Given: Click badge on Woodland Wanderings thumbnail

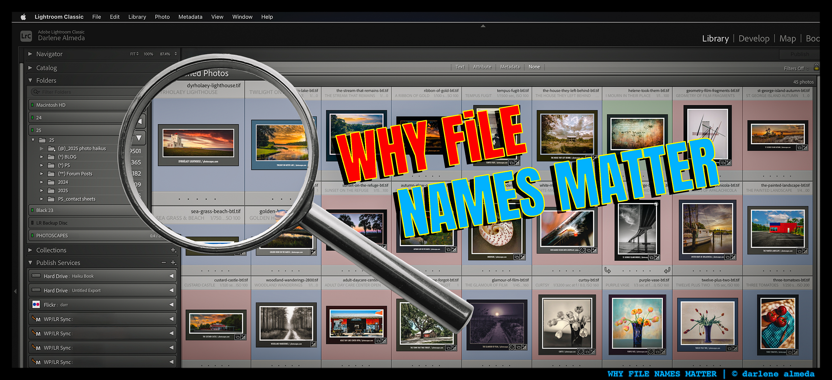Looking at the screenshot, I should tap(313, 344).
